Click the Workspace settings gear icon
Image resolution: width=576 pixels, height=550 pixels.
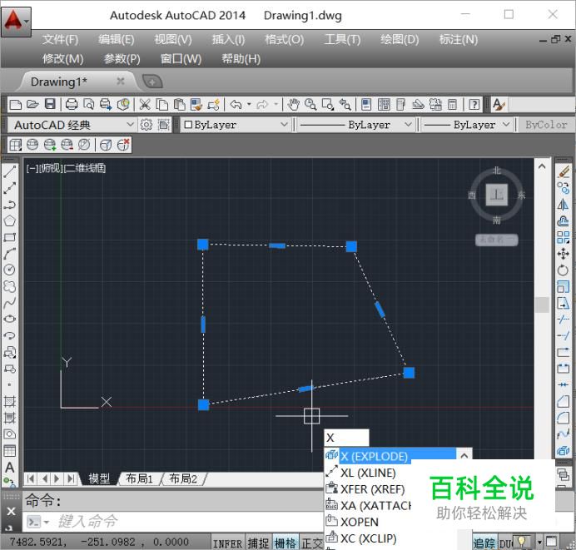(146, 125)
